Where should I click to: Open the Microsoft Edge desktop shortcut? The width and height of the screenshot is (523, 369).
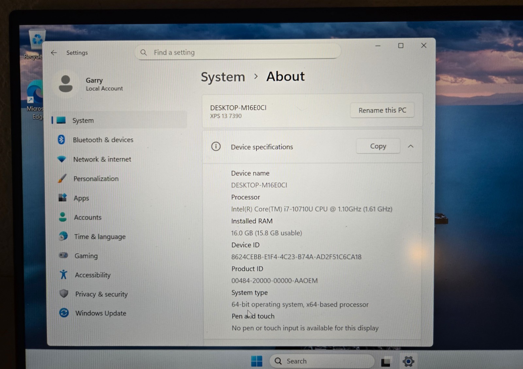pos(35,100)
